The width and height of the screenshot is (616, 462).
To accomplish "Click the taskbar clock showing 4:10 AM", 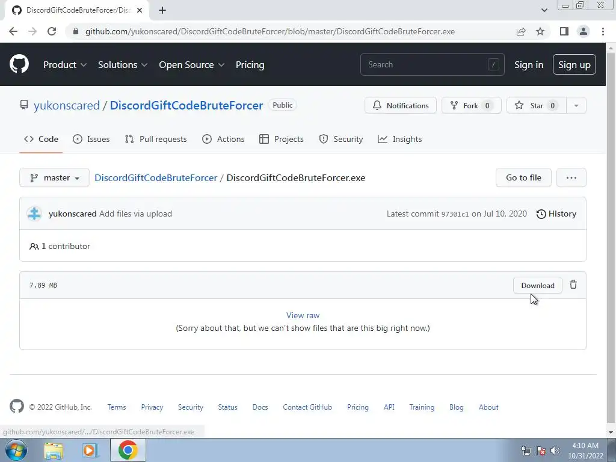I will tap(585, 451).
